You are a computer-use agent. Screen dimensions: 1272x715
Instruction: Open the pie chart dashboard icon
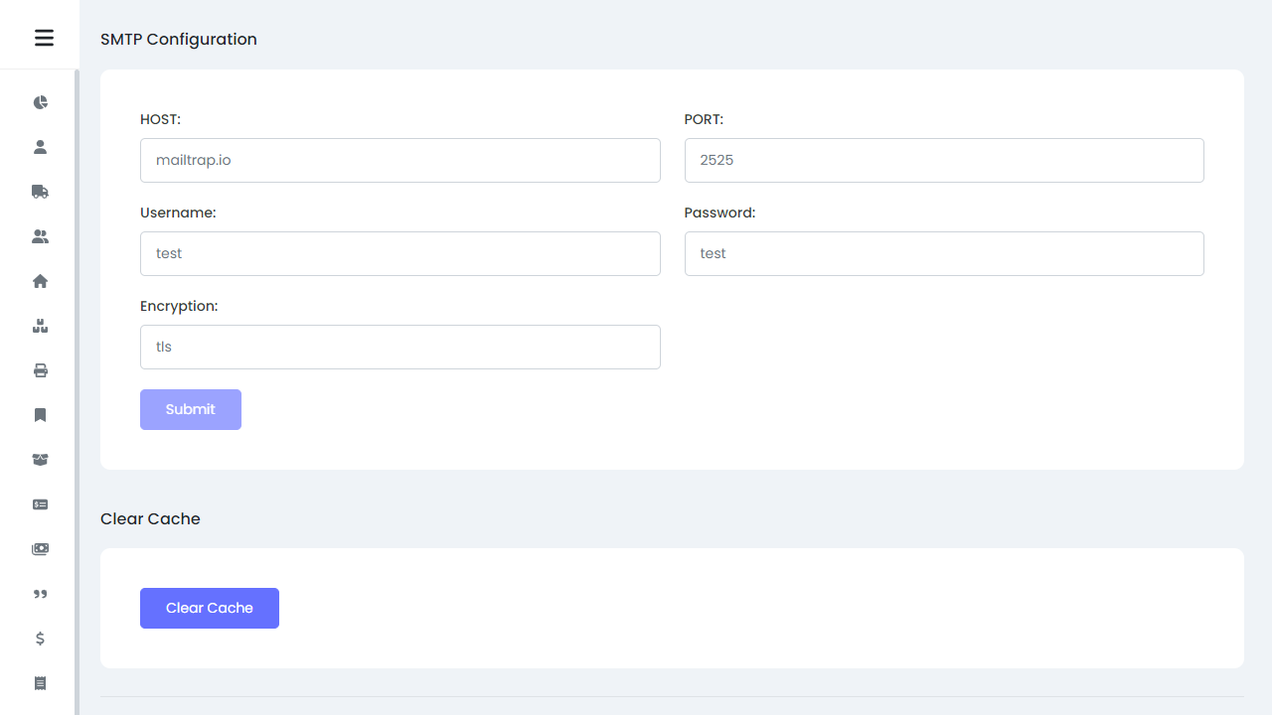point(40,102)
